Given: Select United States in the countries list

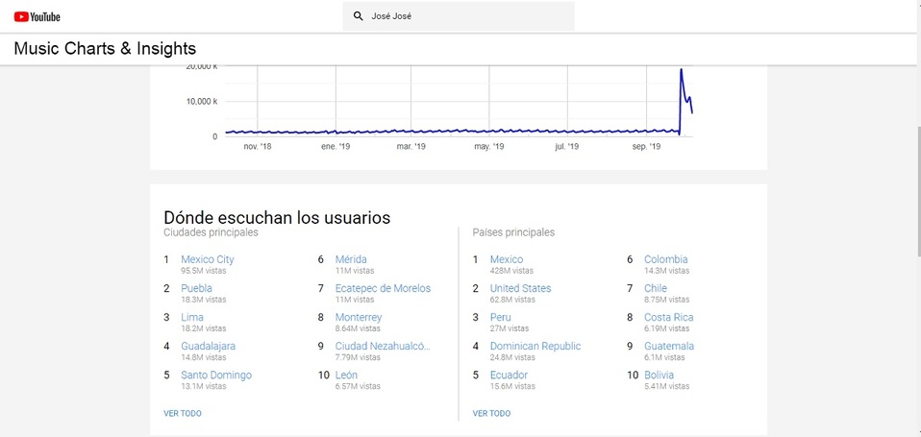Looking at the screenshot, I should point(520,288).
